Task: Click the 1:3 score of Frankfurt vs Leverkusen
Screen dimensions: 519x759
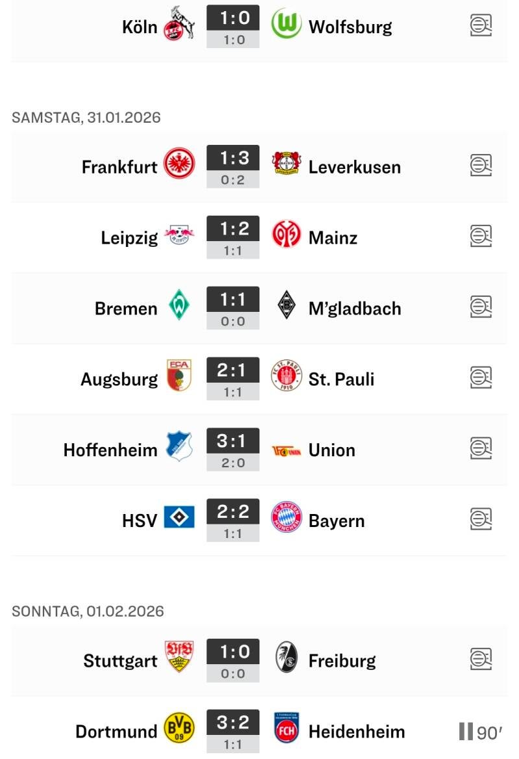Action: [x=233, y=158]
